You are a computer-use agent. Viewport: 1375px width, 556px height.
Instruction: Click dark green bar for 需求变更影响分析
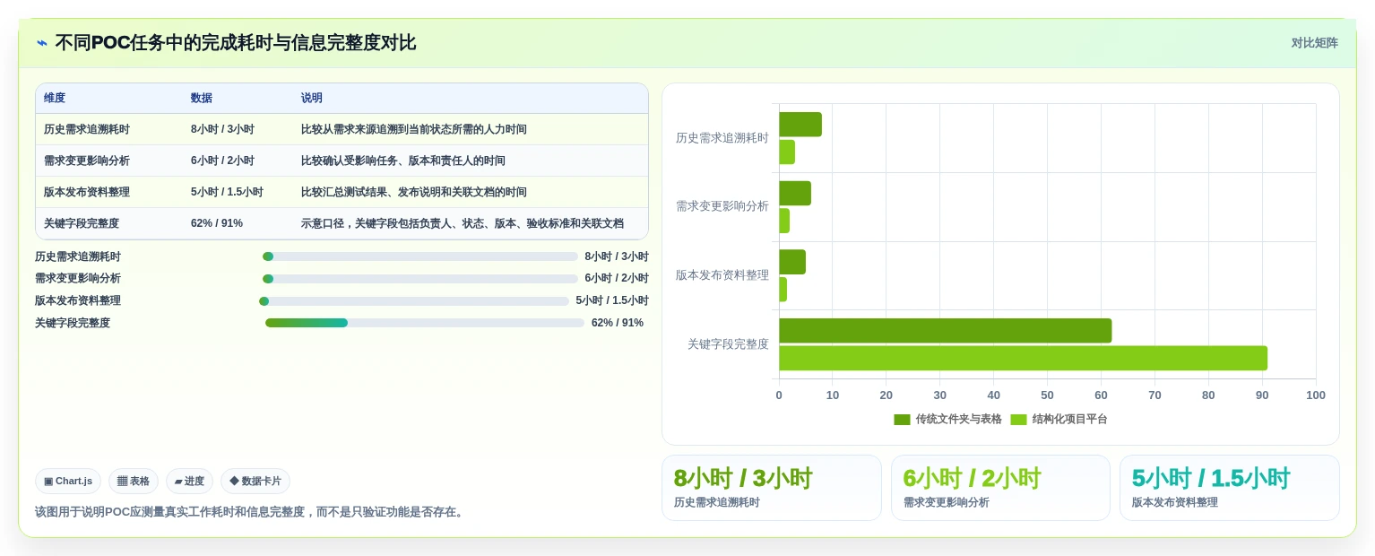(x=795, y=194)
